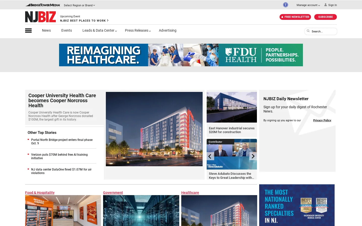This screenshot has width=362, height=226.
Task: Click the Subscribe button
Action: tap(326, 17)
